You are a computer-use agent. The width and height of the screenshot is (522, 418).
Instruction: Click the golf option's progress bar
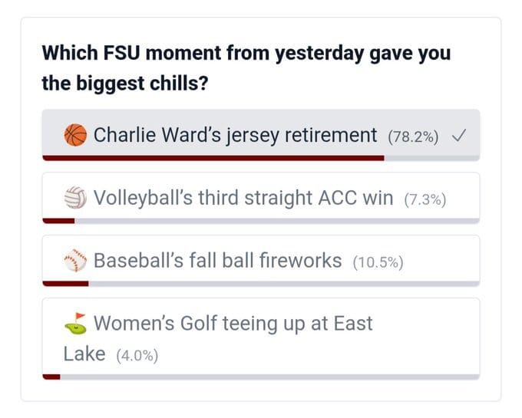coord(261,377)
